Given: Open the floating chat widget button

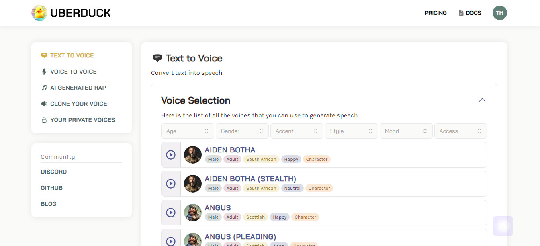Looking at the screenshot, I should [x=503, y=226].
